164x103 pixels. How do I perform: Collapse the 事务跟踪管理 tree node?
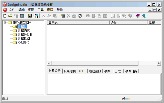point(5,22)
